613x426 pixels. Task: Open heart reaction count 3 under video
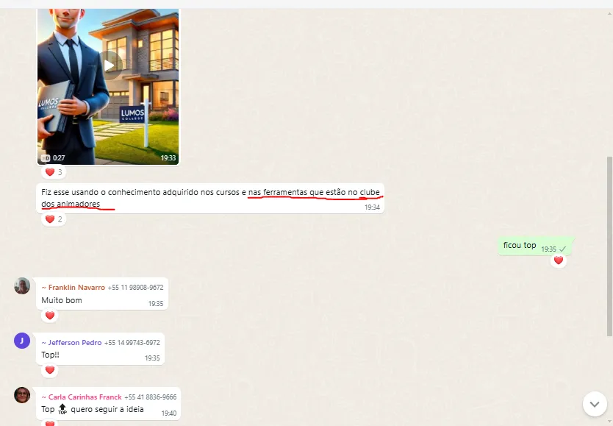pos(54,172)
